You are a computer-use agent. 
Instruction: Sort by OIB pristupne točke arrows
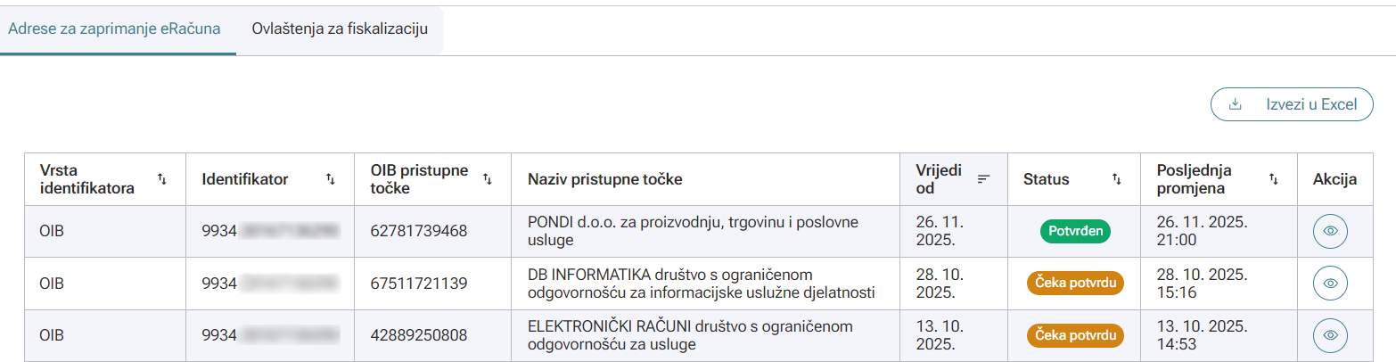coord(487,179)
